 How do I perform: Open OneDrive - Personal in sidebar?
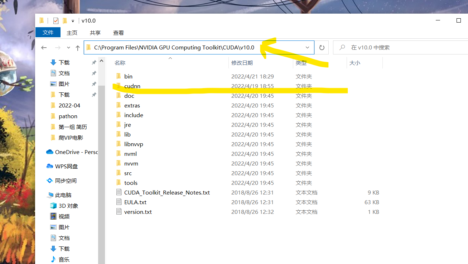tap(72, 152)
